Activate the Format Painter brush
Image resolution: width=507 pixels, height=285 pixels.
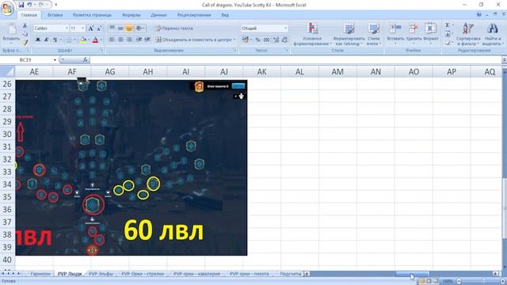(x=25, y=42)
